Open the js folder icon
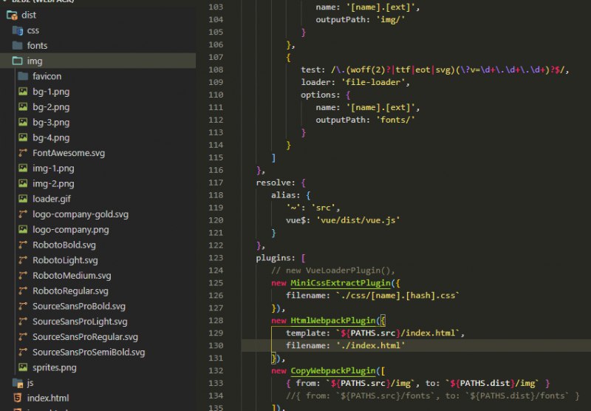 [18, 383]
